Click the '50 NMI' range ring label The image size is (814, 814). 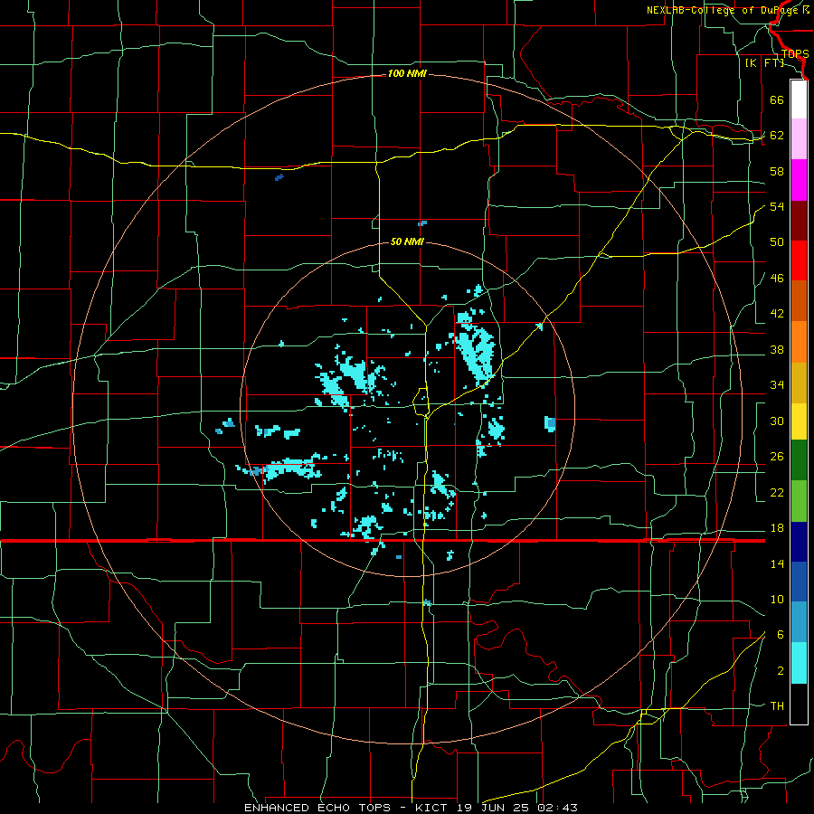point(408,241)
